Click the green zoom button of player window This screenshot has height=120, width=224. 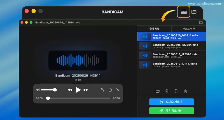click(31, 23)
